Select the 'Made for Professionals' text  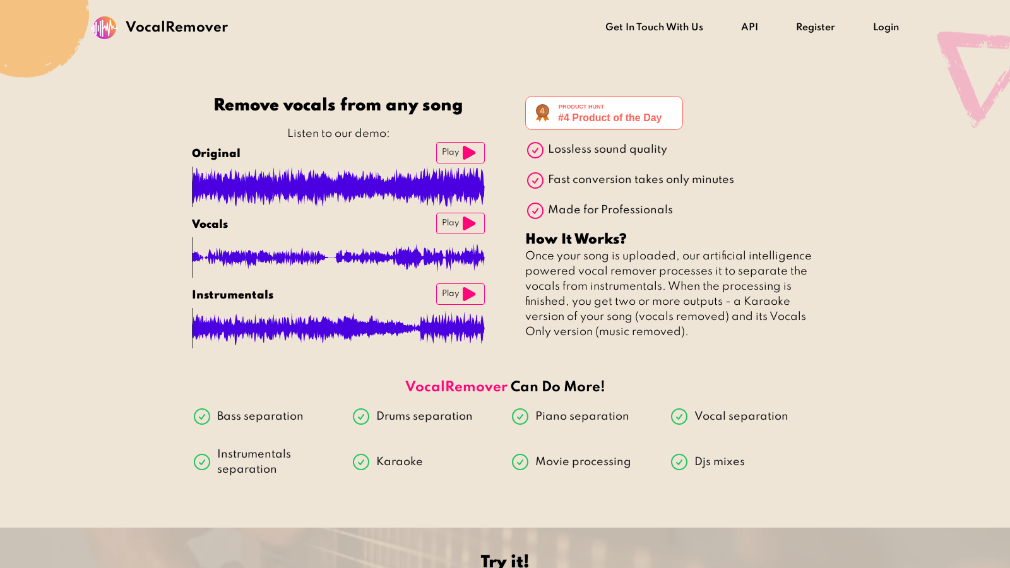point(610,210)
